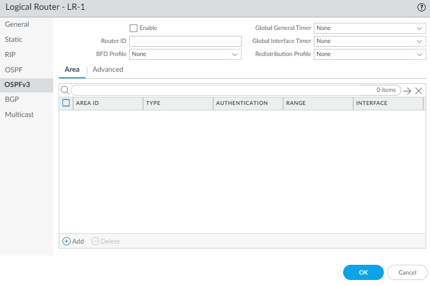Screen dimensions: 430x286
Task: Switch to the Advanced tab
Action: coord(108,70)
